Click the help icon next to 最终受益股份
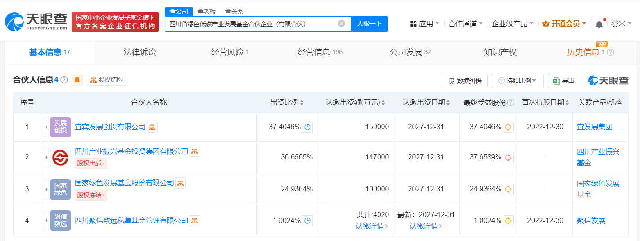Viewport: 640px width, 241px height. tap(510, 103)
